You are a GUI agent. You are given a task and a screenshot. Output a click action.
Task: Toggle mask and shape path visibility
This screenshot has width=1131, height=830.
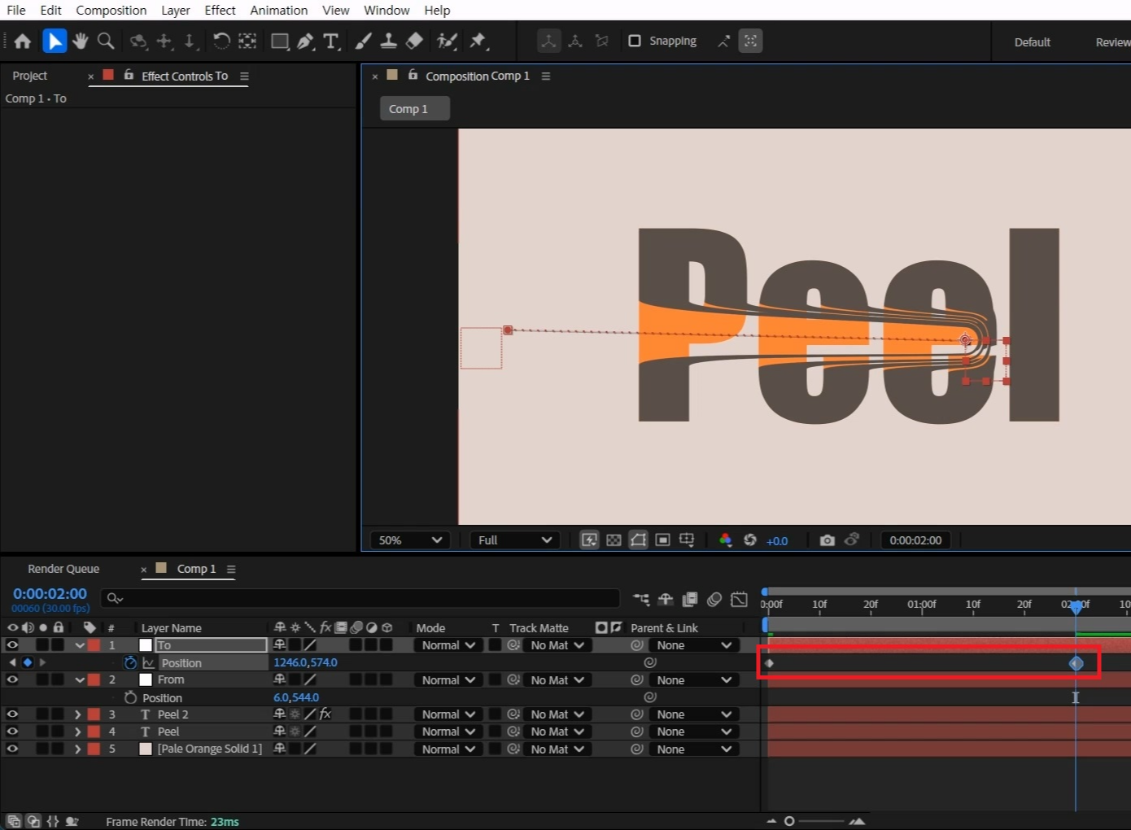[639, 540]
